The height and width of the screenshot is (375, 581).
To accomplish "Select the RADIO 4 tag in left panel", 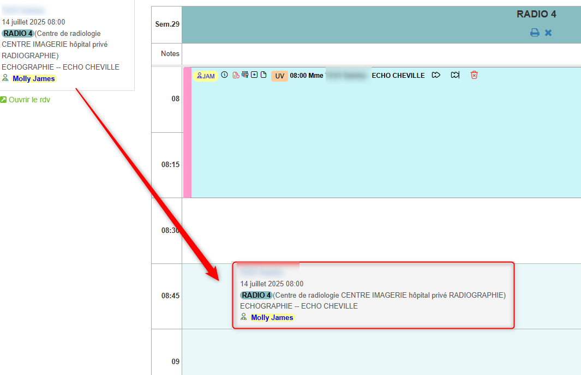I will point(18,33).
